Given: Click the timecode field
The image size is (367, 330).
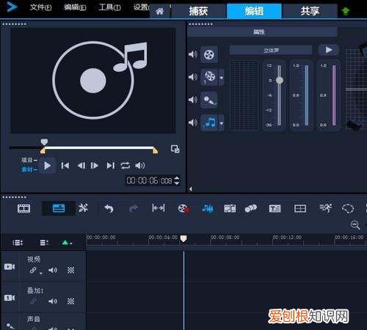Looking at the screenshot, I should coord(149,181).
